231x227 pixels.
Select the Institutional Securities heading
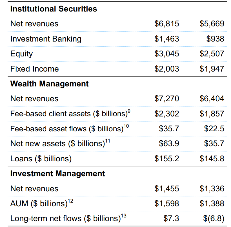54,9
